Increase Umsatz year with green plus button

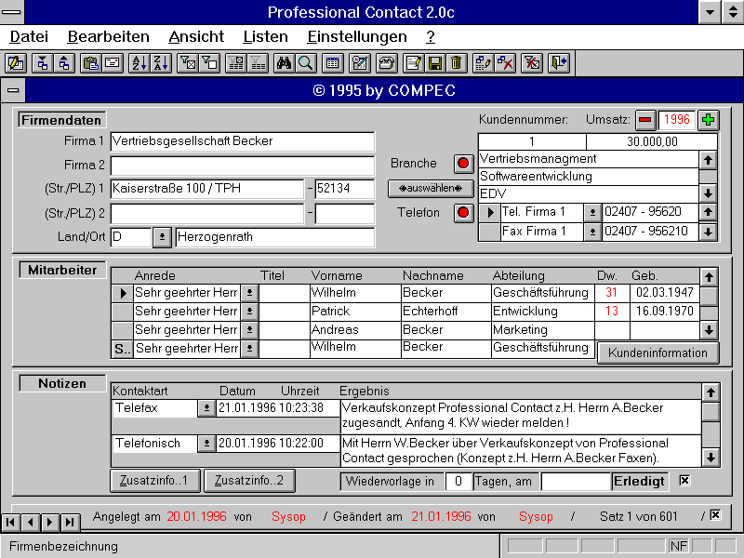point(709,120)
